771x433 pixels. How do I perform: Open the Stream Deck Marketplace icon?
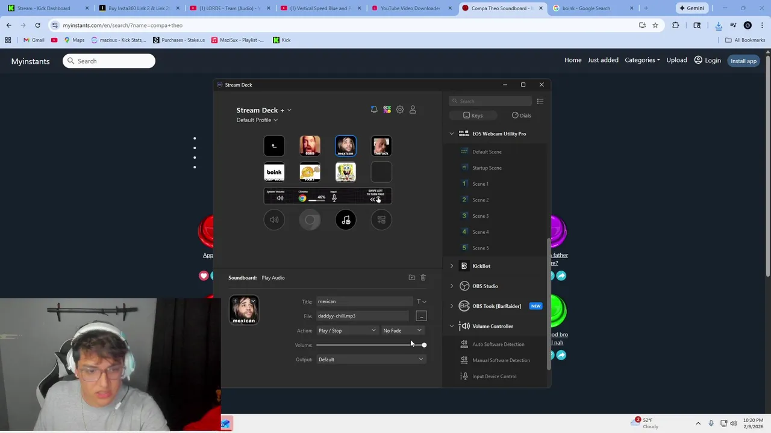click(387, 109)
